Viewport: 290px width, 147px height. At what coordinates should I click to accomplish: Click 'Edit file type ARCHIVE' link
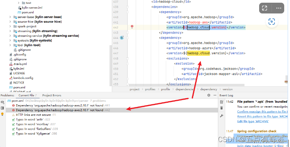coord(253,121)
